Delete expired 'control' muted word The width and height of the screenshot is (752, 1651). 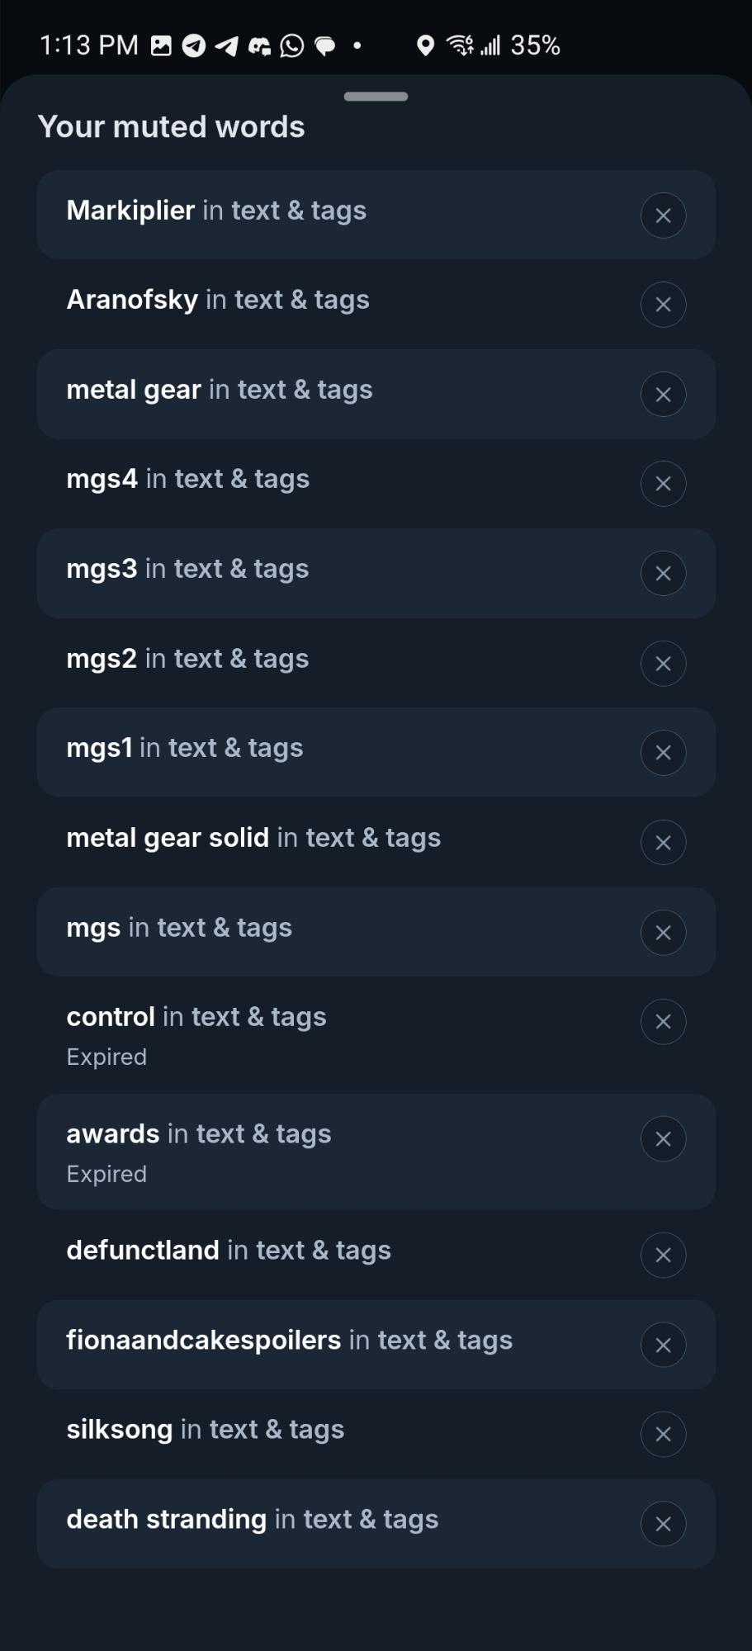point(663,1022)
